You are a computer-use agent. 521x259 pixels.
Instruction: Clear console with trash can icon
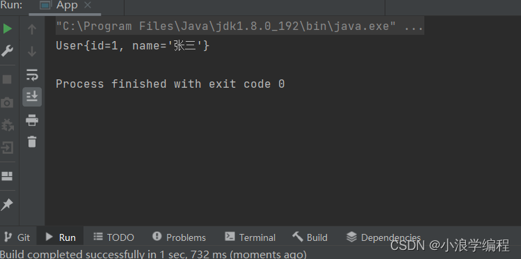pyautogui.click(x=32, y=141)
